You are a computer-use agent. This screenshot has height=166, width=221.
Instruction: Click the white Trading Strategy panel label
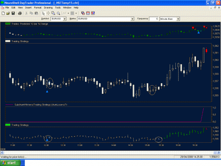20,41
